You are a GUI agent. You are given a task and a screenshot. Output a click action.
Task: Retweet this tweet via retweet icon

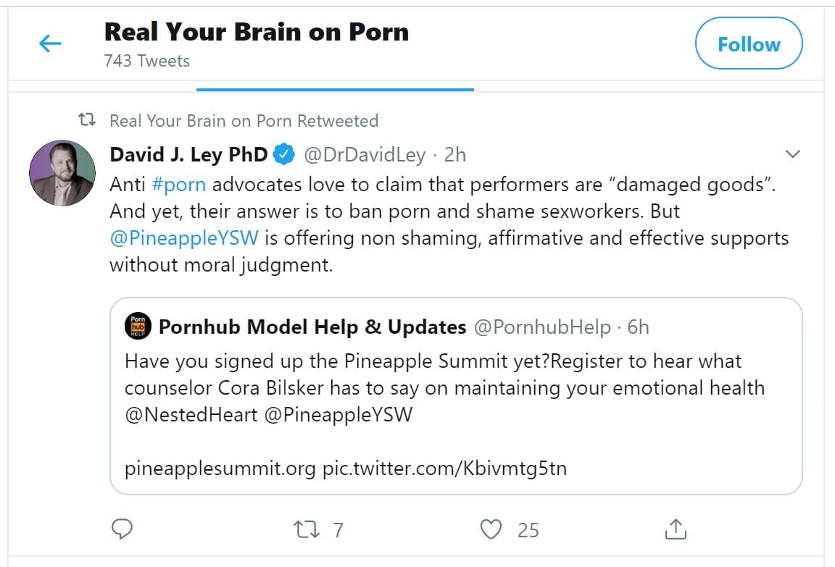[x=307, y=529]
